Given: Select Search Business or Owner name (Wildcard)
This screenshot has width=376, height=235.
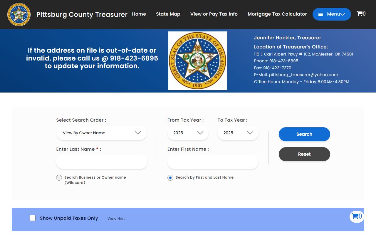Looking at the screenshot, I should 59,178.
